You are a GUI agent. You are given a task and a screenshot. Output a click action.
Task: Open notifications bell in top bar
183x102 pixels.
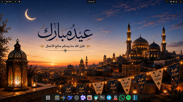[x=176, y=2]
